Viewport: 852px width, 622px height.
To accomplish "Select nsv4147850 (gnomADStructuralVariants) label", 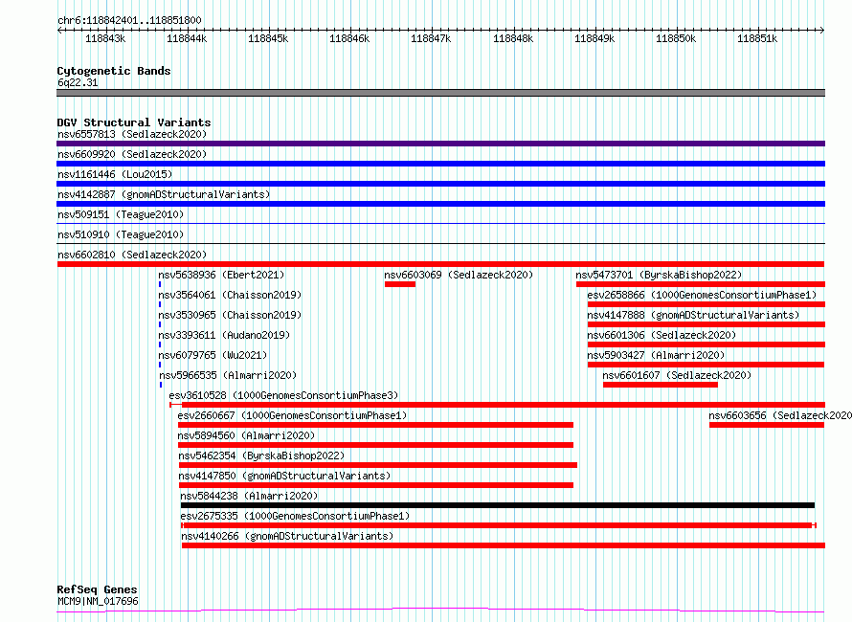I will click(284, 476).
